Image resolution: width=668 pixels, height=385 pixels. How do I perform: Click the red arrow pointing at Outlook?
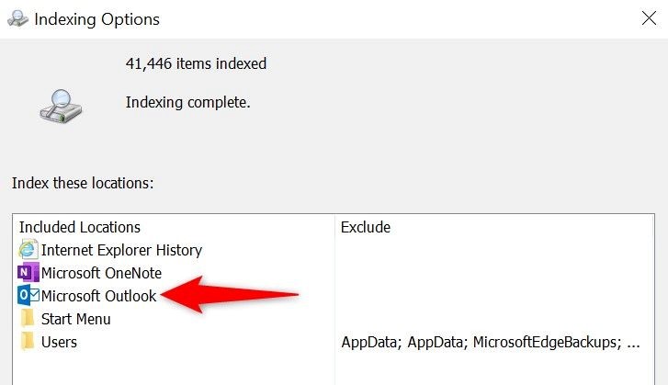[x=230, y=295]
